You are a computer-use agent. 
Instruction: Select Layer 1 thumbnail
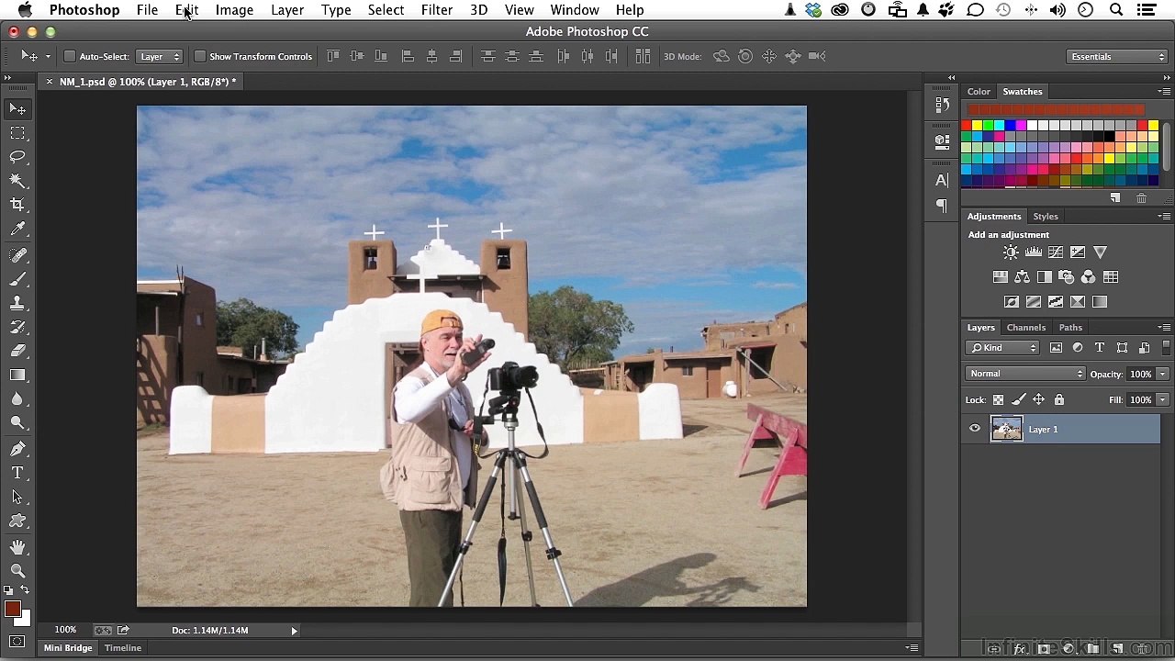click(1007, 429)
